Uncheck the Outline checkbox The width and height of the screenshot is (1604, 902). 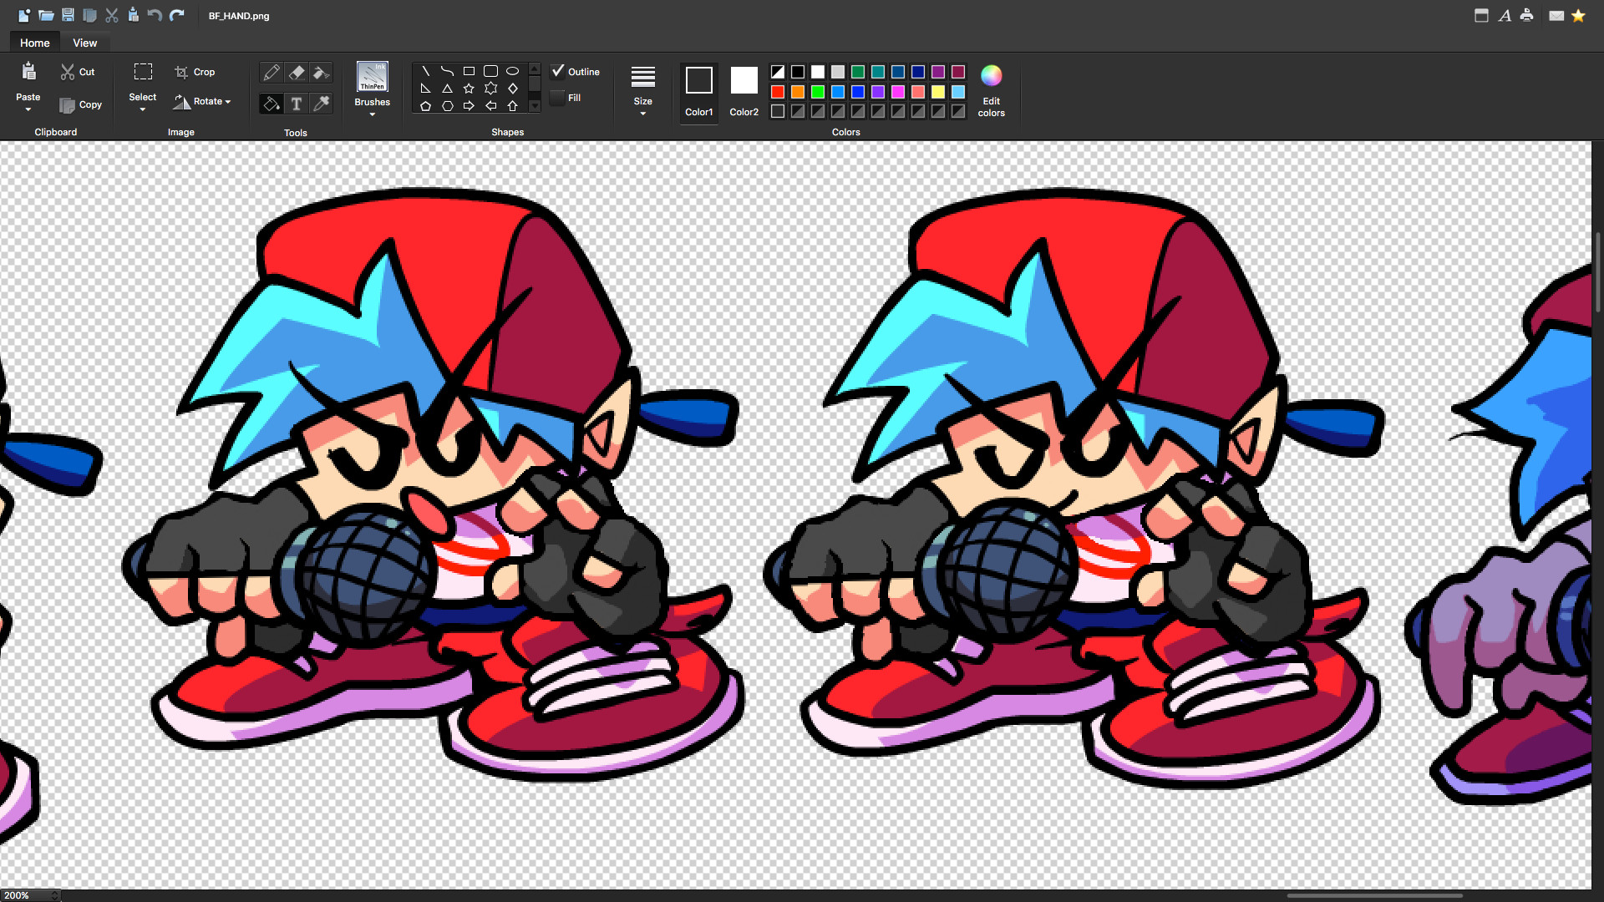pyautogui.click(x=558, y=71)
